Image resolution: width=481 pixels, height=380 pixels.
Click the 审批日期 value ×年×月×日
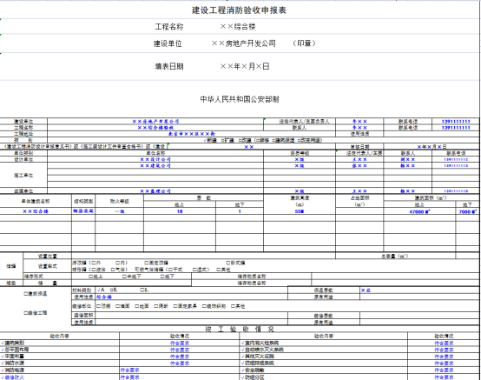432,147
